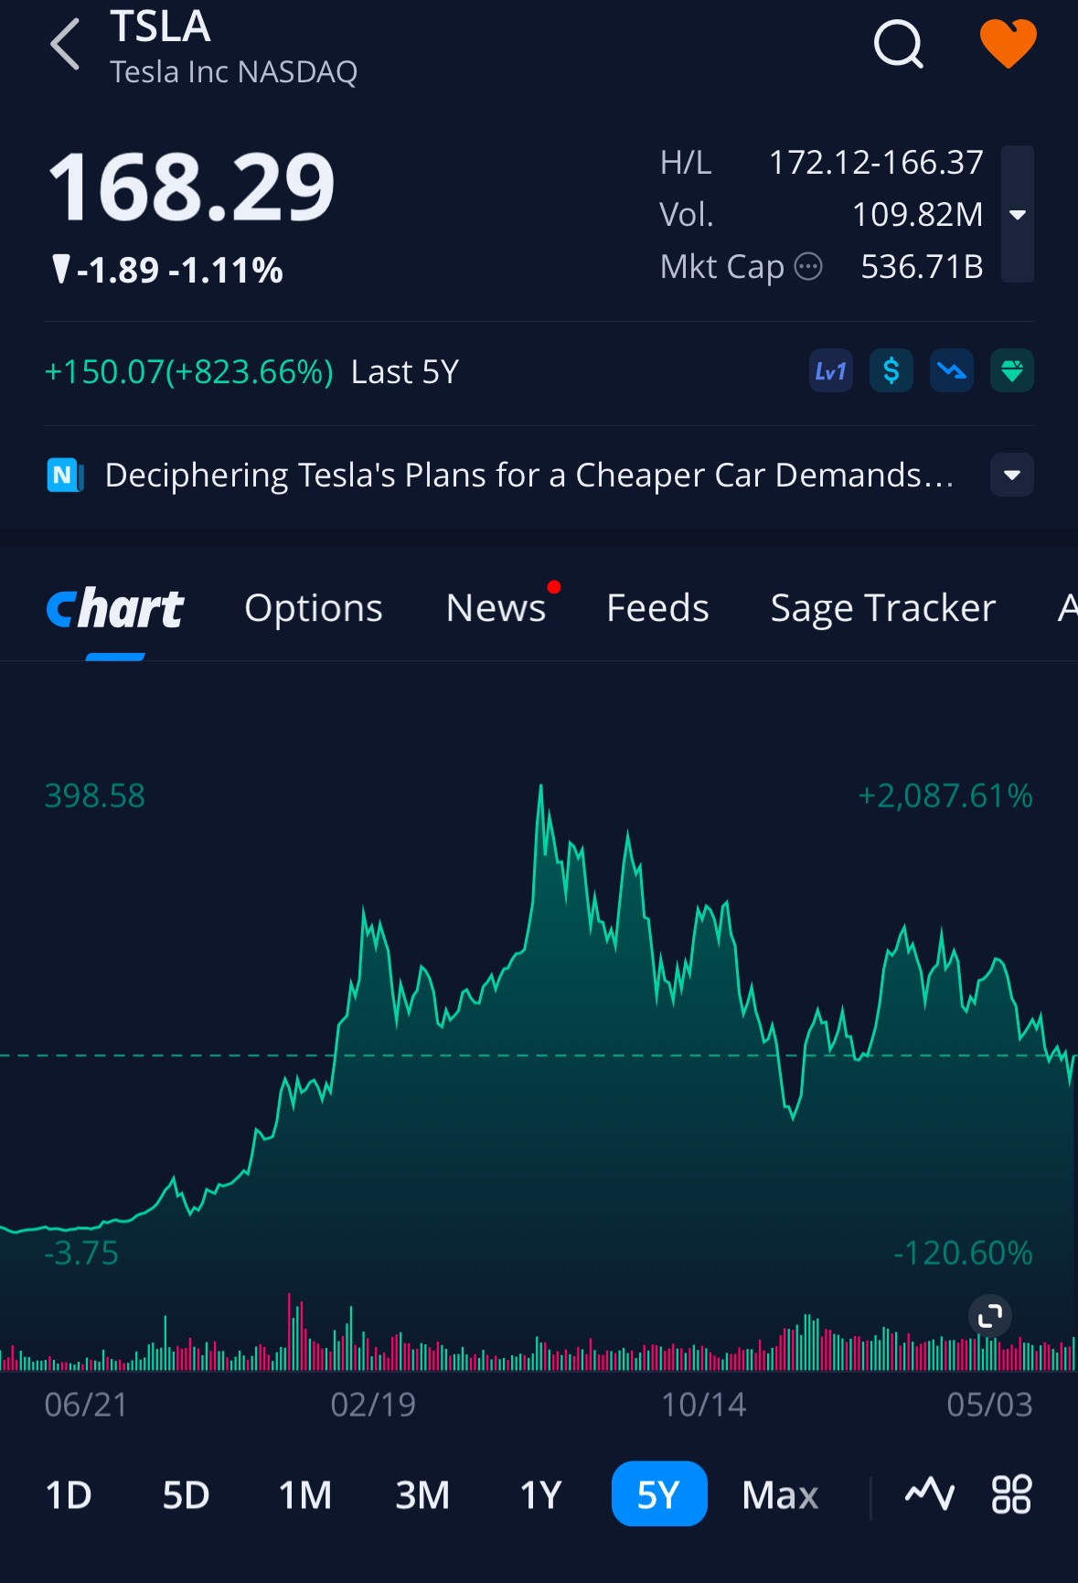Tap the green diamond badge icon
This screenshot has height=1583, width=1078.
point(1012,371)
